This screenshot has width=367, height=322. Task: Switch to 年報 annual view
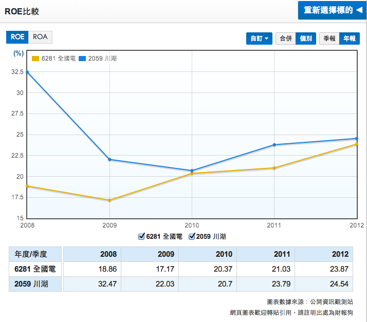tap(350, 39)
